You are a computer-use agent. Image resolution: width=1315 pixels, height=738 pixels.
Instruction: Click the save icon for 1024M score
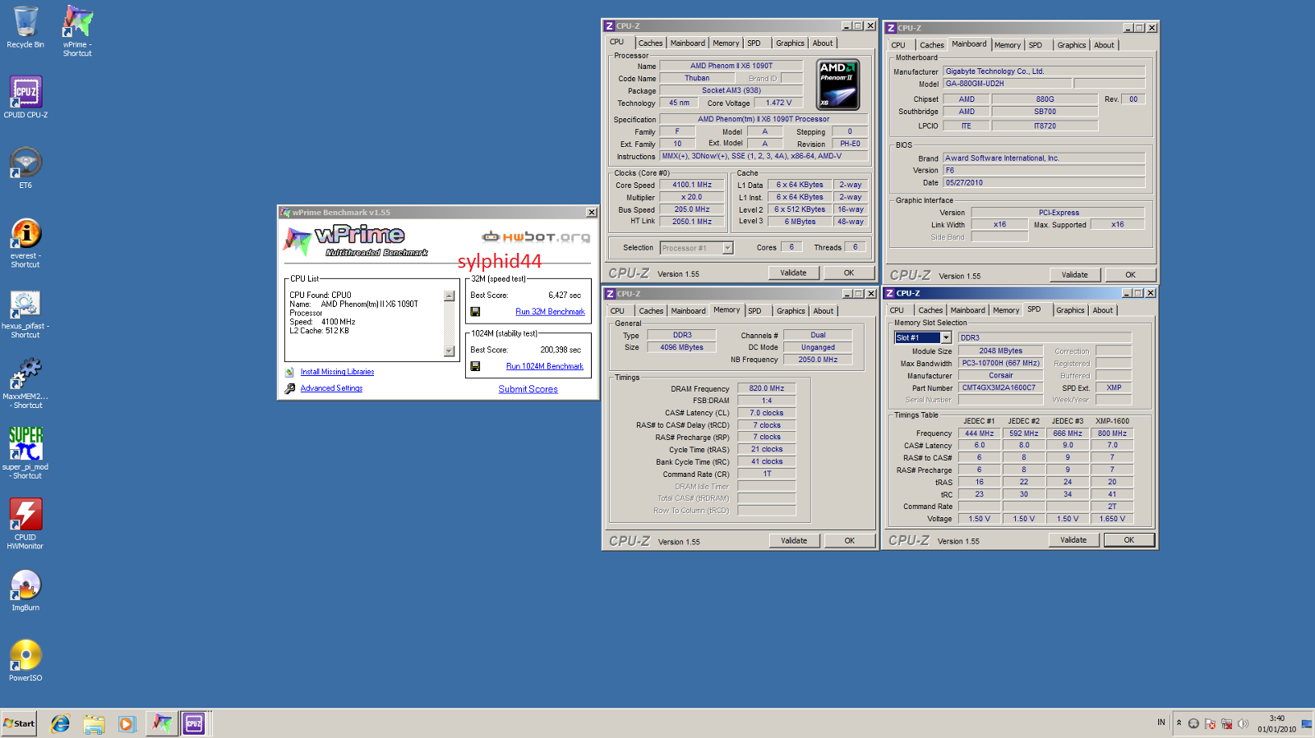(x=475, y=366)
